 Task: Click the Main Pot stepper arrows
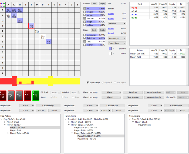pyautogui.click(x=79, y=92)
